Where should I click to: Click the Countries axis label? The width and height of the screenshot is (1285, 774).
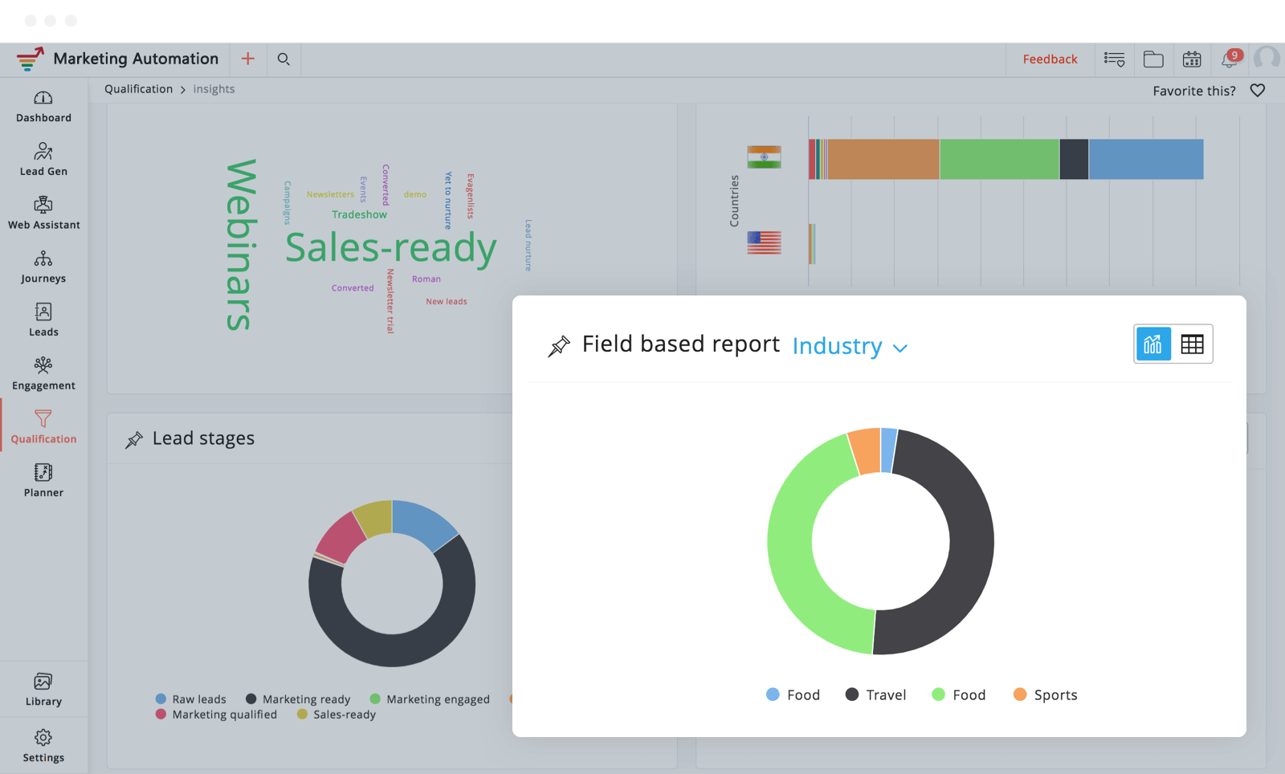(734, 201)
